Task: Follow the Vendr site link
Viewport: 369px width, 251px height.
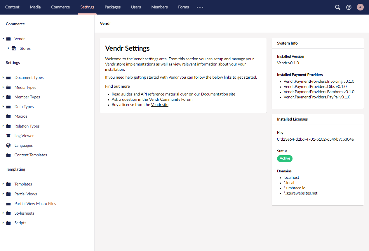Action: tap(160, 105)
